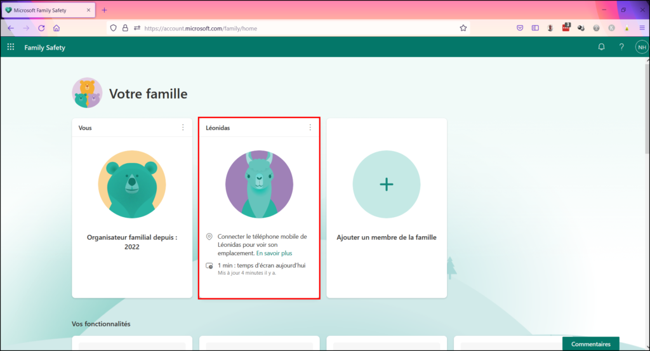The height and width of the screenshot is (351, 650).
Task: Click the Léonidas name heading
Action: tap(218, 128)
